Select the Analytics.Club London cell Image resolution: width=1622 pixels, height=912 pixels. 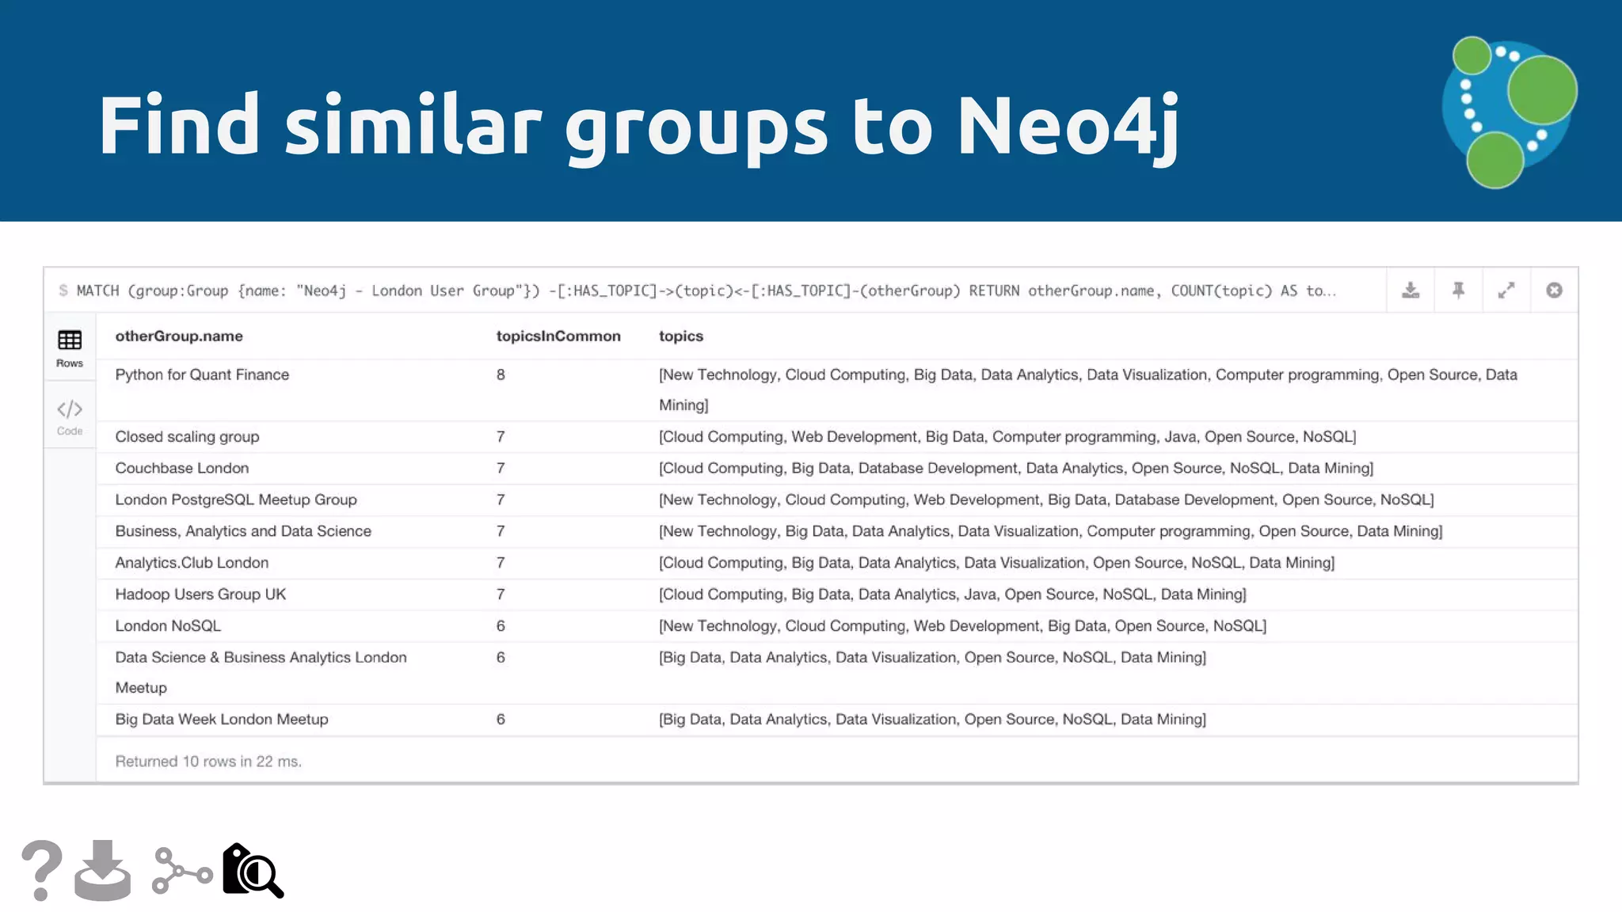pos(192,563)
